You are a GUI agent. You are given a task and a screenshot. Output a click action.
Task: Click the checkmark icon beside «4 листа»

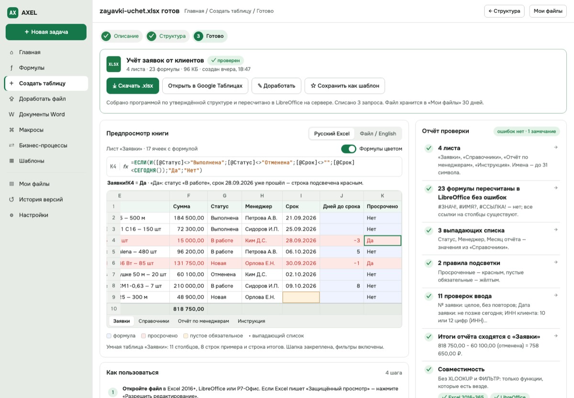point(429,149)
